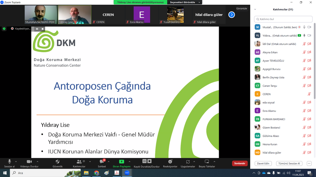The width and height of the screenshot is (316, 177).
Task: Select Gizem Bostanci participant row
Action: [x=283, y=128]
